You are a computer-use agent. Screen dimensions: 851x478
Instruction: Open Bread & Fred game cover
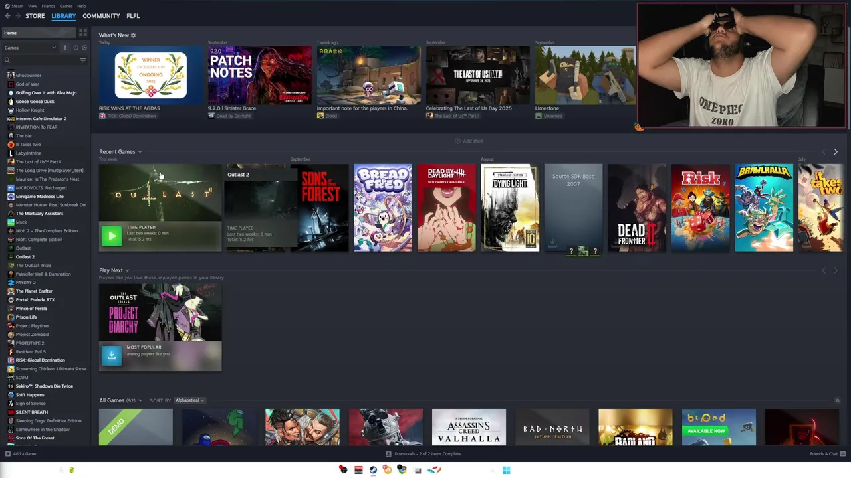383,208
